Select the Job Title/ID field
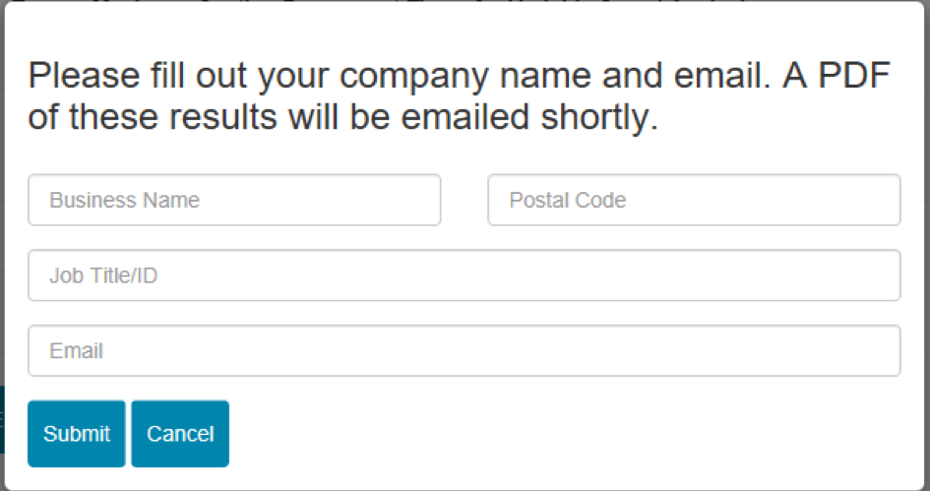 tap(465, 276)
